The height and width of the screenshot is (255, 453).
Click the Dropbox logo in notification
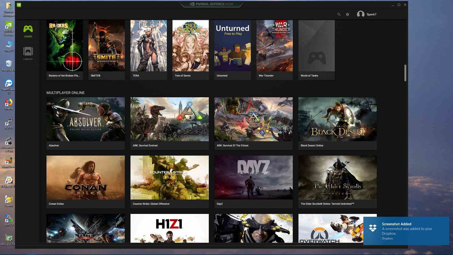click(x=373, y=228)
